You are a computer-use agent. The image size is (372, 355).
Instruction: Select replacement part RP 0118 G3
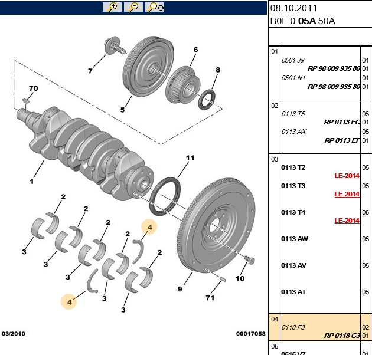point(342,336)
